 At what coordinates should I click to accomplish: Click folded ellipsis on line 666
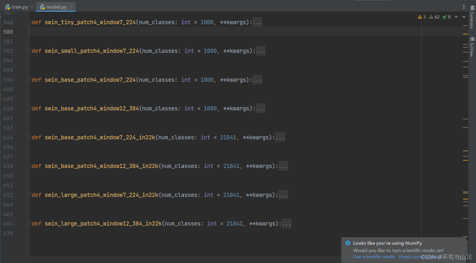coord(286,223)
